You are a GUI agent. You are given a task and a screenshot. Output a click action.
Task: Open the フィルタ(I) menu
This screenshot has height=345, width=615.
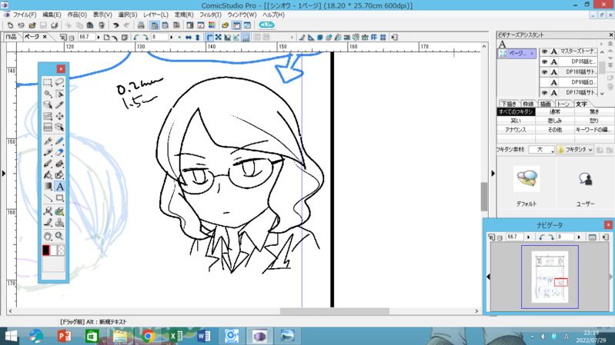pos(211,15)
